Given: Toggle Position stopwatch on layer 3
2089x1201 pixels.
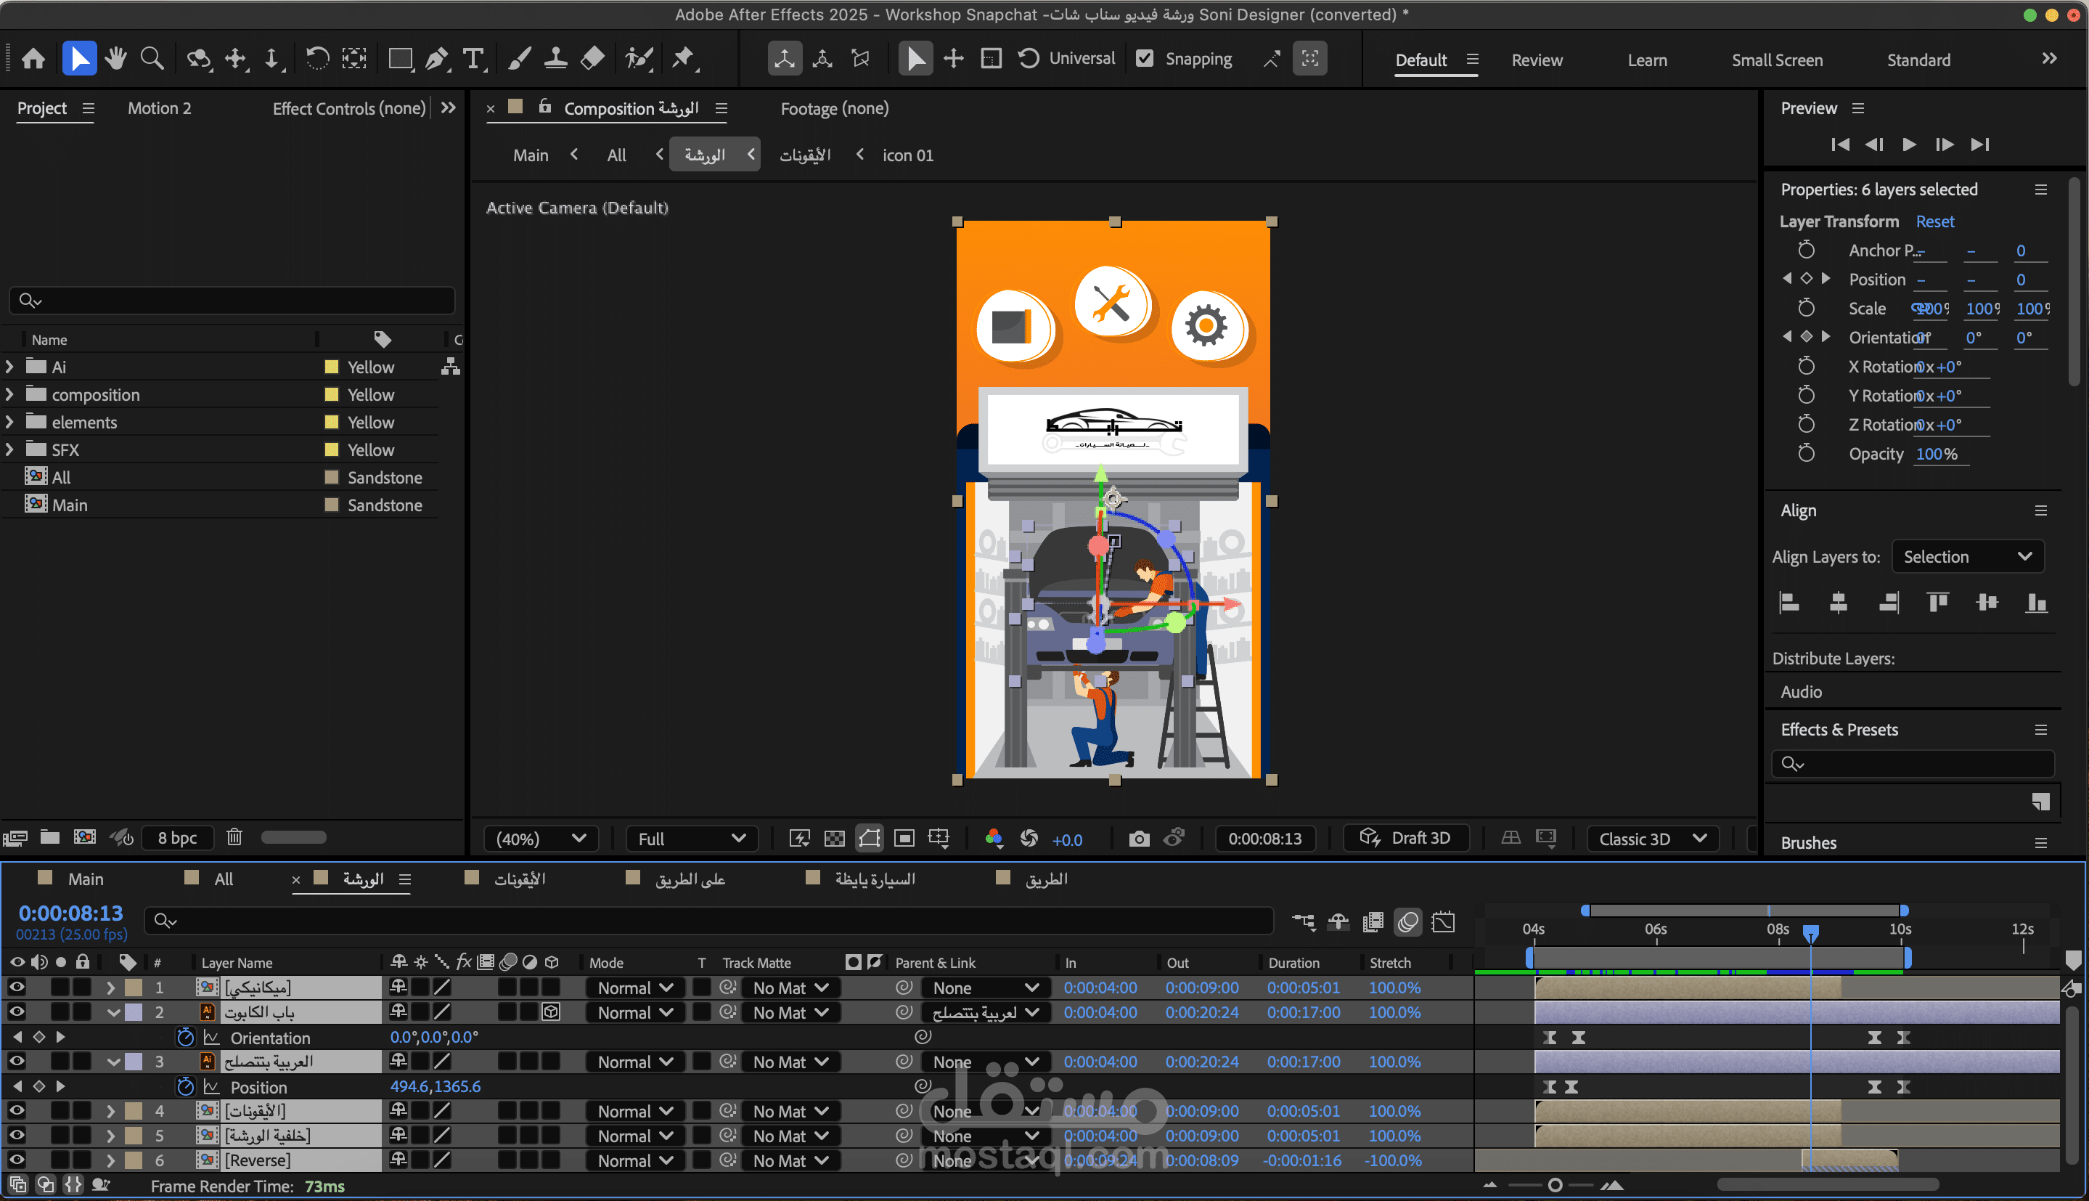Looking at the screenshot, I should [x=186, y=1086].
